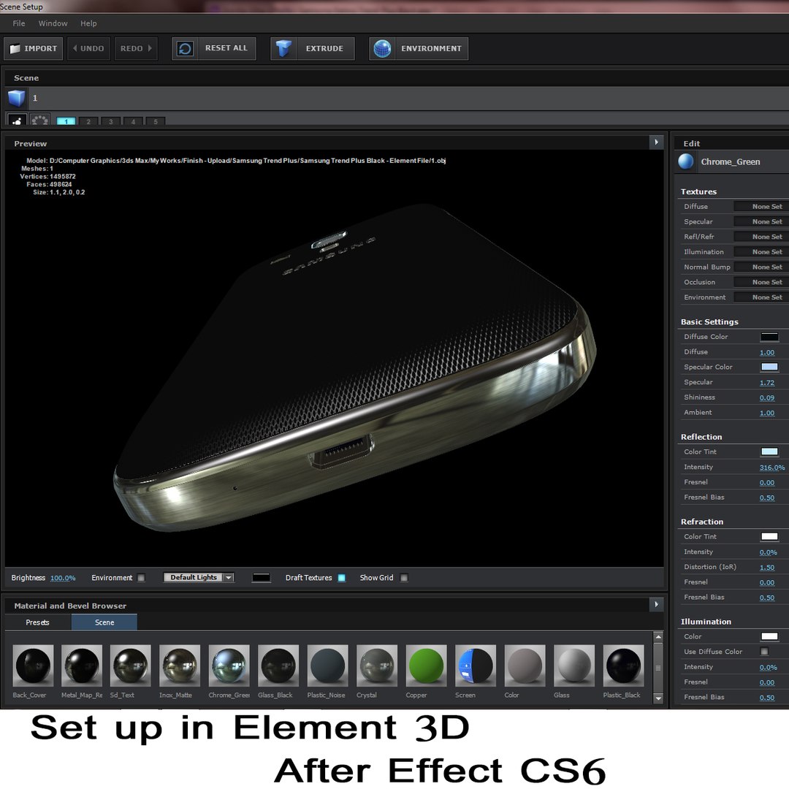
Task: Open Specular texture None Set slot
Action: click(761, 221)
